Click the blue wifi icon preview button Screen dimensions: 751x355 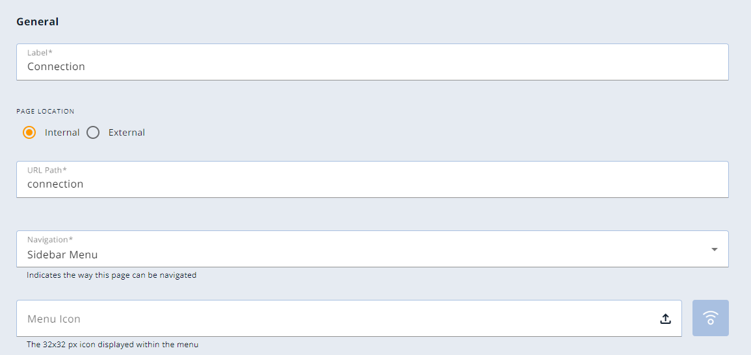pos(711,318)
